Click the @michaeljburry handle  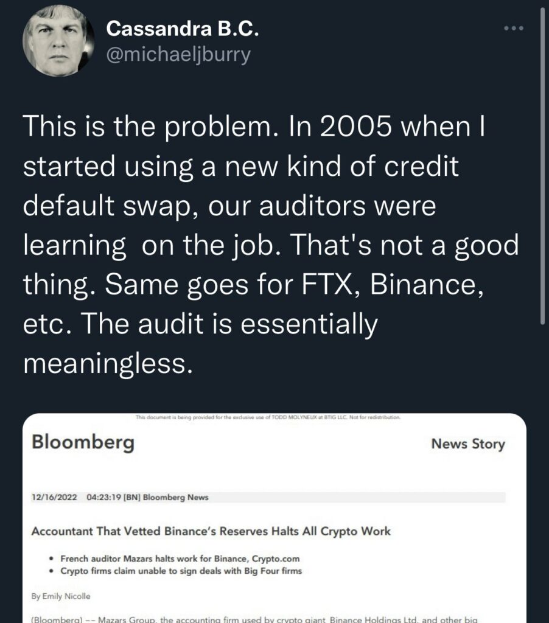pyautogui.click(x=178, y=54)
